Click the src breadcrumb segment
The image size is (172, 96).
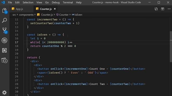click(14, 15)
